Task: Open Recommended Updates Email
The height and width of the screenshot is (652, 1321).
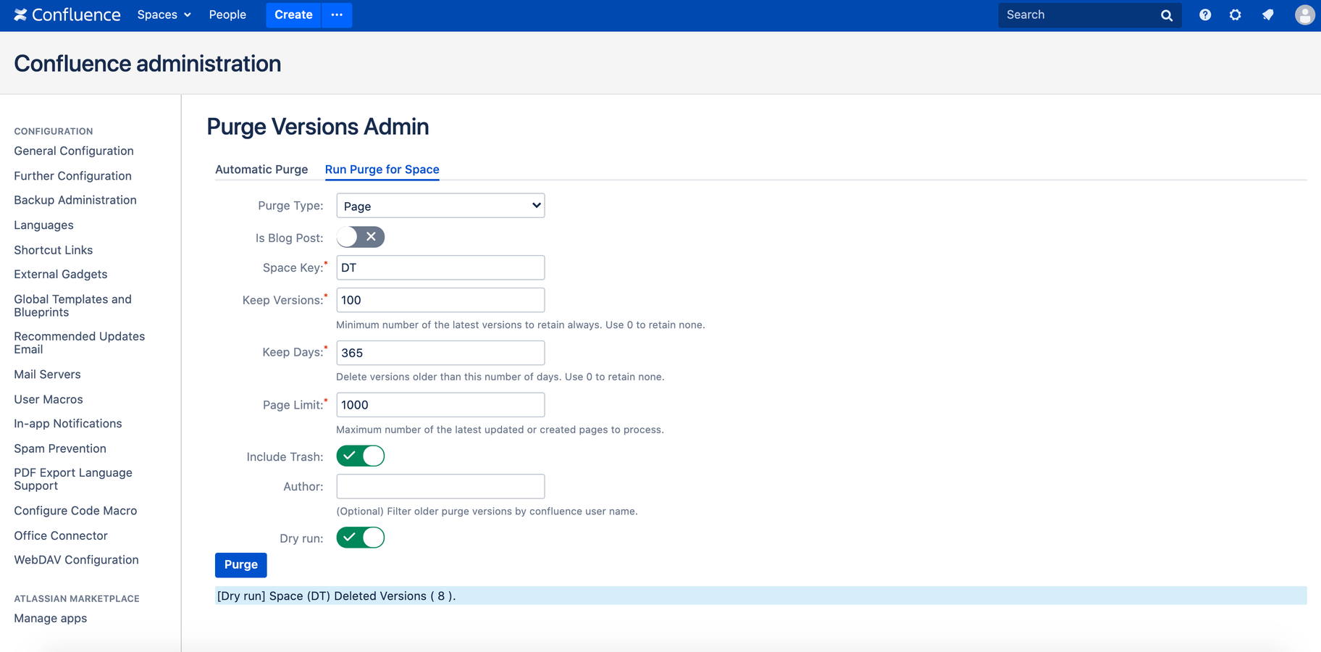Action: [80, 343]
